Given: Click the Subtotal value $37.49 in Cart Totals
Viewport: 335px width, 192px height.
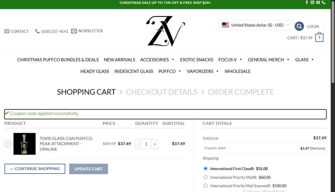Looking at the screenshot, I should [320, 138].
